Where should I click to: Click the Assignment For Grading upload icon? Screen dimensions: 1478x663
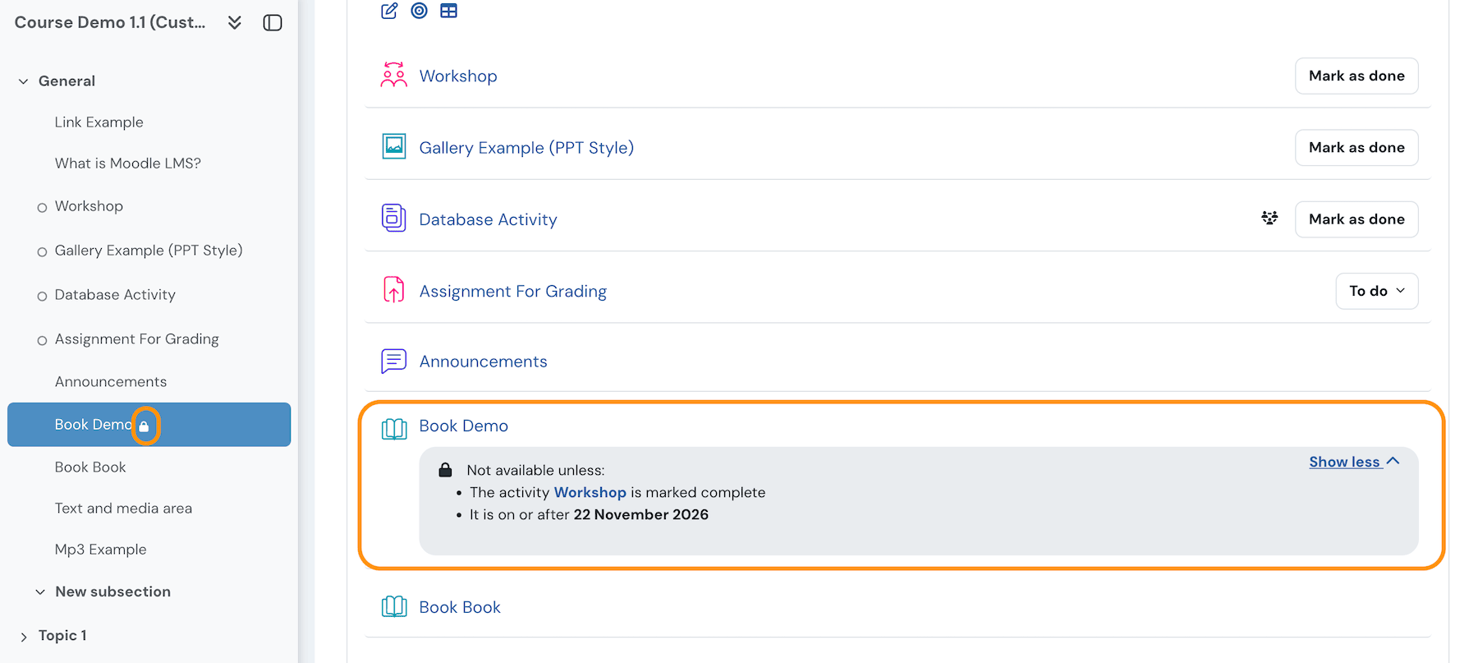394,290
